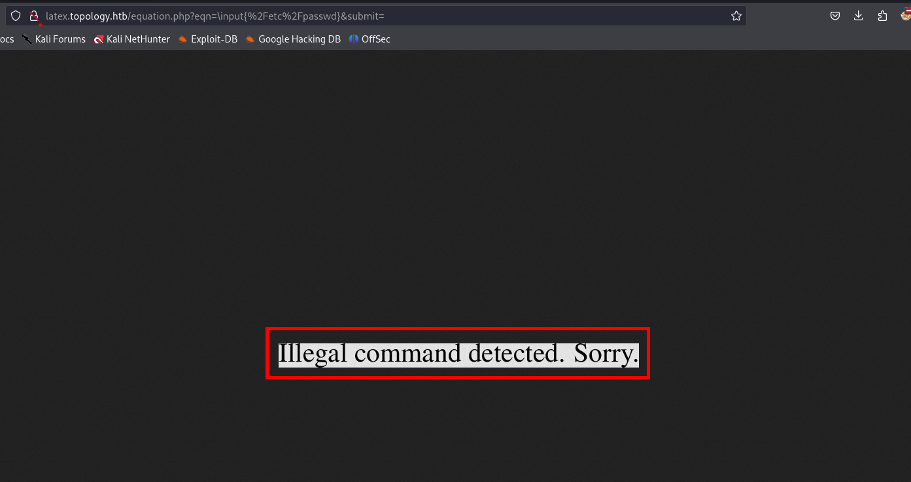Open the Save to Pocket icon
Screen dimensions: 911x482
point(834,16)
